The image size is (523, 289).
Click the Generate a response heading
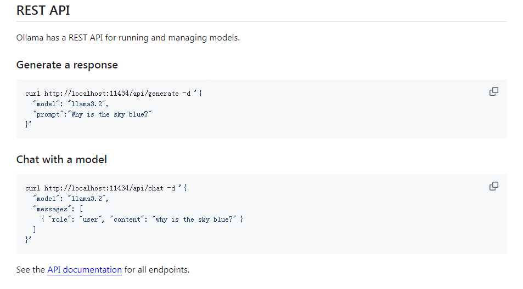[67, 65]
